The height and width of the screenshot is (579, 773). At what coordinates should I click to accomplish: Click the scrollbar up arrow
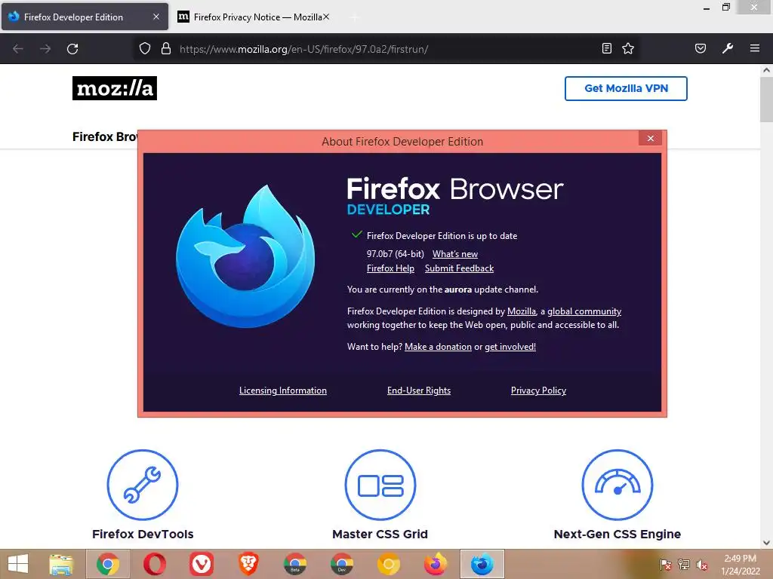(x=767, y=70)
